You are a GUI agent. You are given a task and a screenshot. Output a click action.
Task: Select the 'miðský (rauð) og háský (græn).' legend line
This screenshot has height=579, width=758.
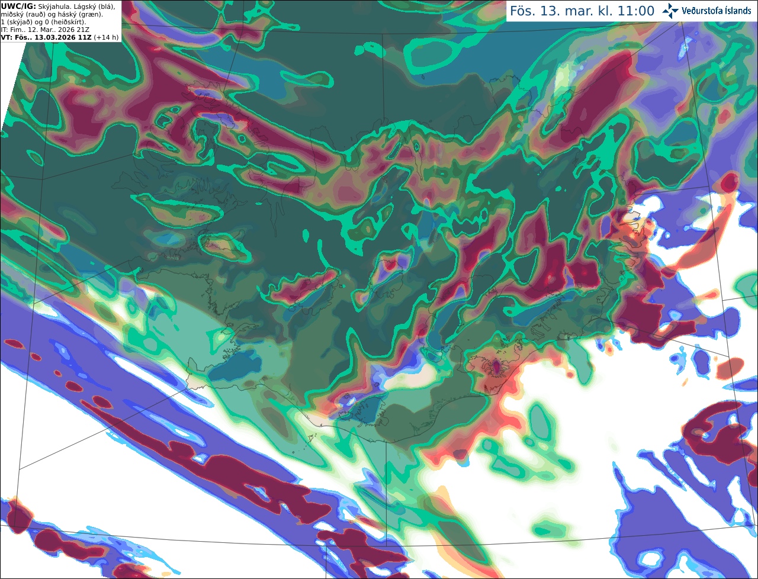coord(52,14)
